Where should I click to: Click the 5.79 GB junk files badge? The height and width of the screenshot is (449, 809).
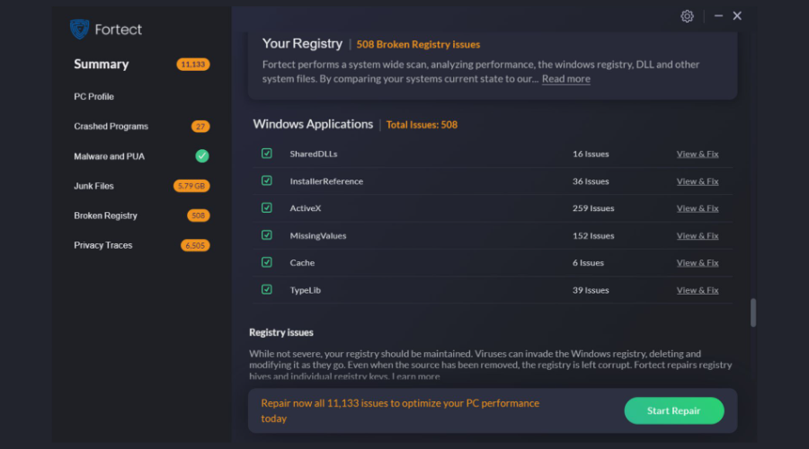tap(191, 186)
